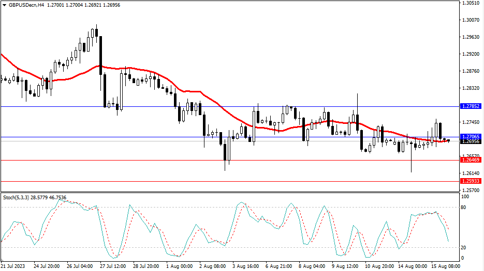Open the chart menu arrow beside GBPUSDecn
This screenshot has height=271, width=484.
click(x=4, y=4)
